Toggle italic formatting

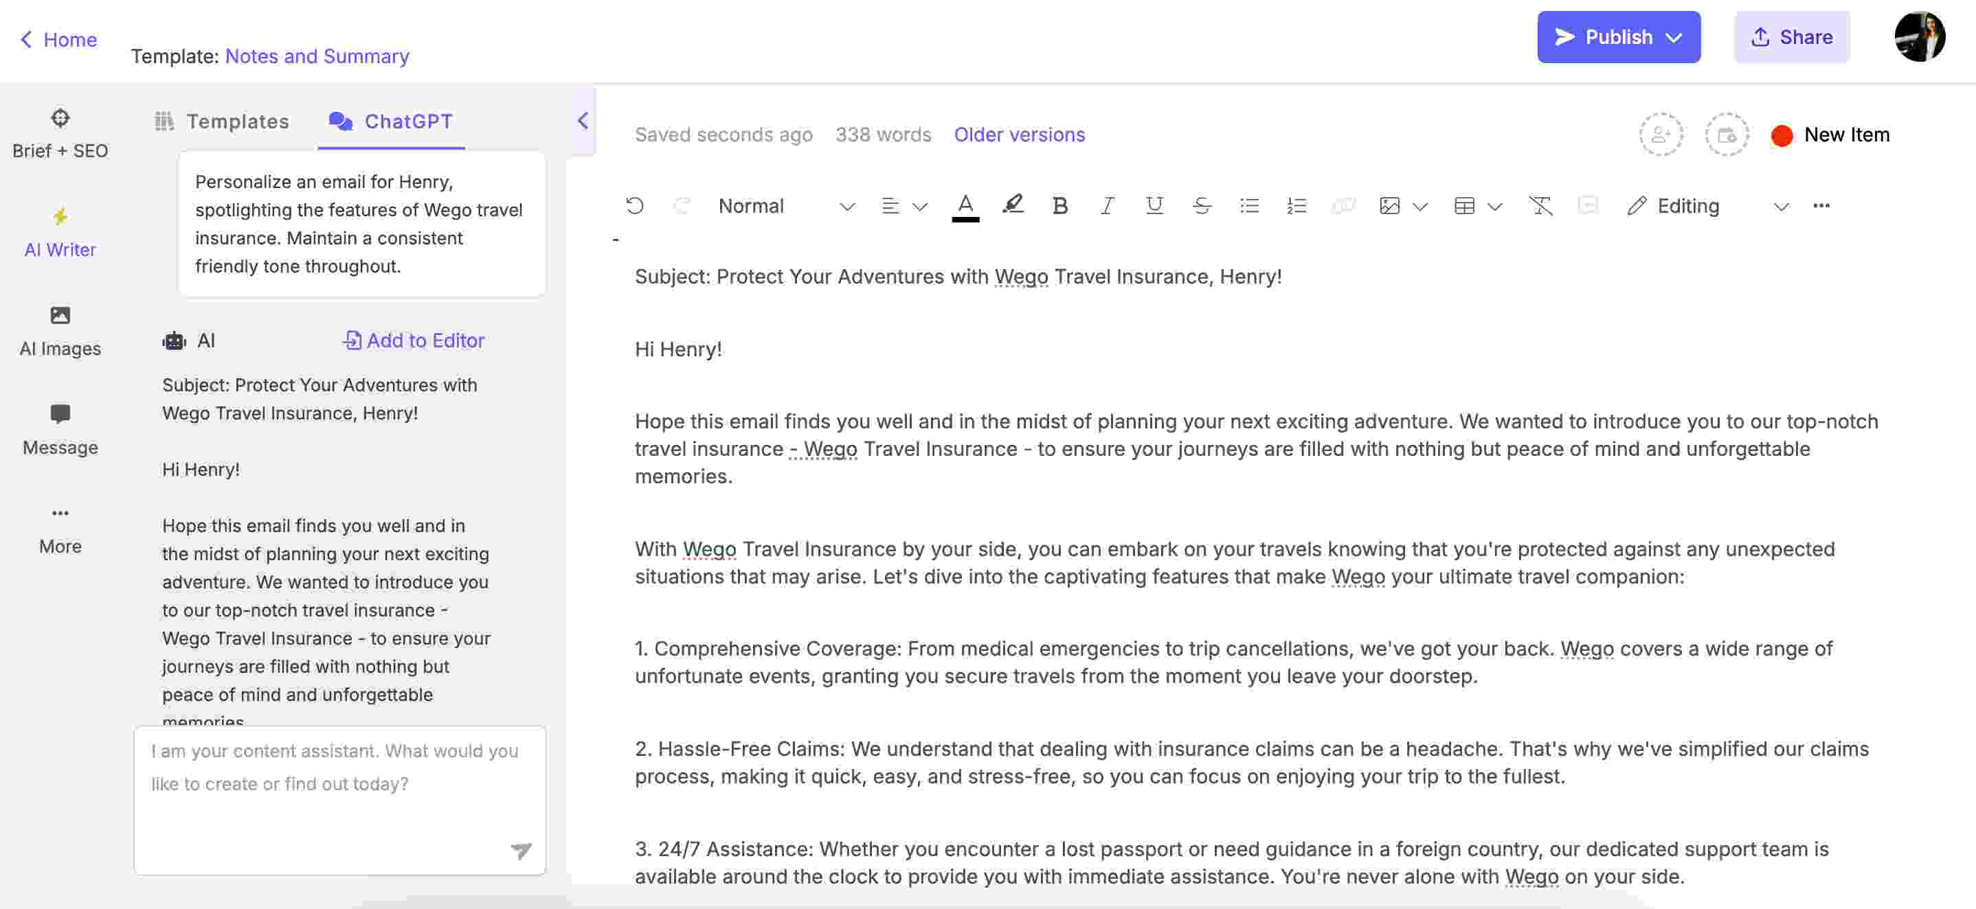point(1107,205)
